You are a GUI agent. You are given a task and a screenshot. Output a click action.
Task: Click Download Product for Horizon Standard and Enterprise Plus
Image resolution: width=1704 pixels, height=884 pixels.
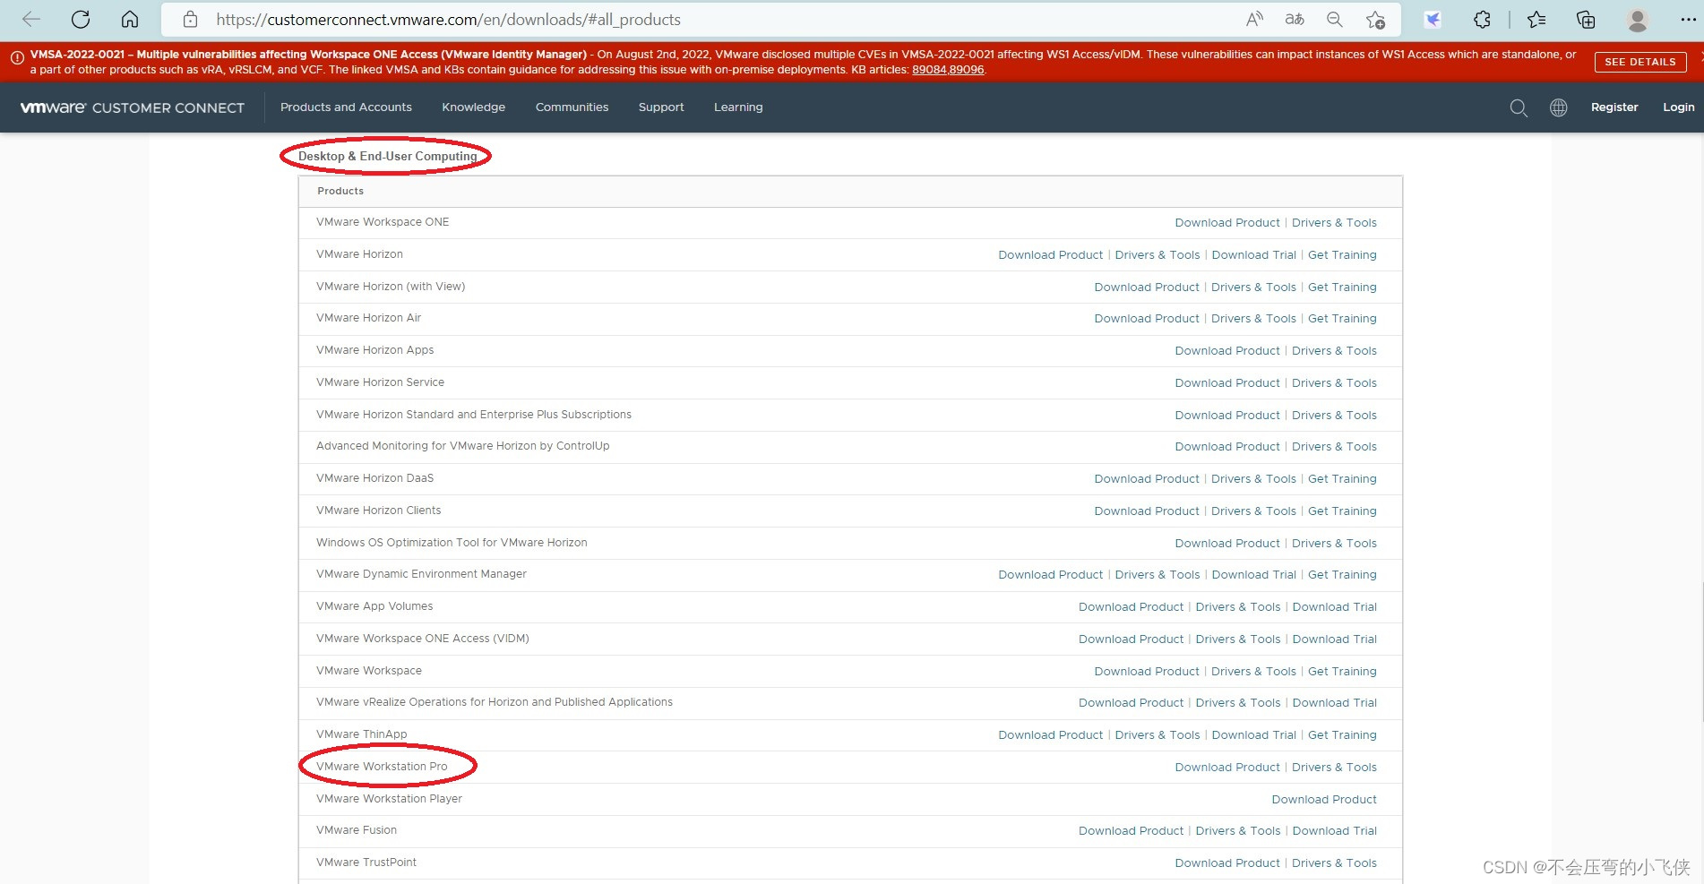[1227, 415]
